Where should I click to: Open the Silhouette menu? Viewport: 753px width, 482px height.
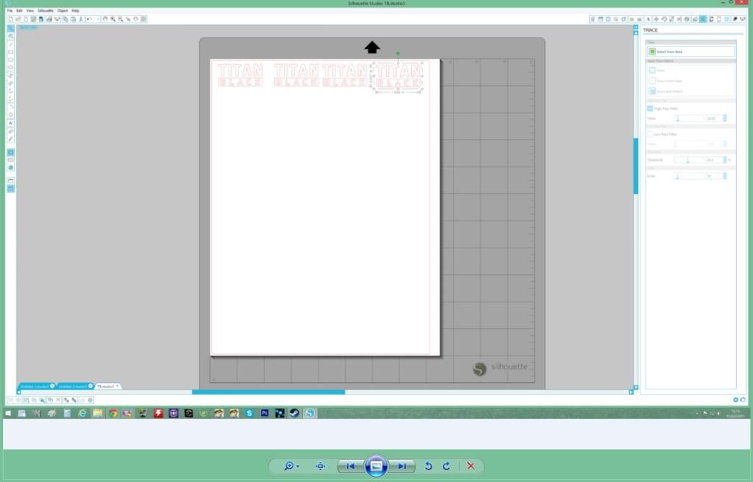pyautogui.click(x=46, y=10)
